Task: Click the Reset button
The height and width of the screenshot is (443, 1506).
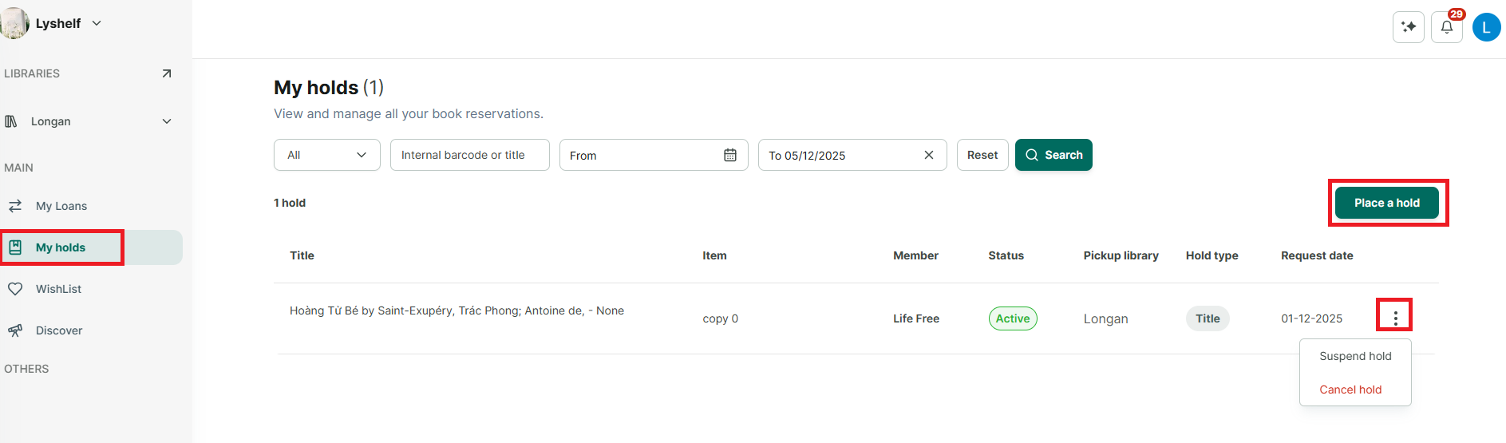Action: (982, 155)
